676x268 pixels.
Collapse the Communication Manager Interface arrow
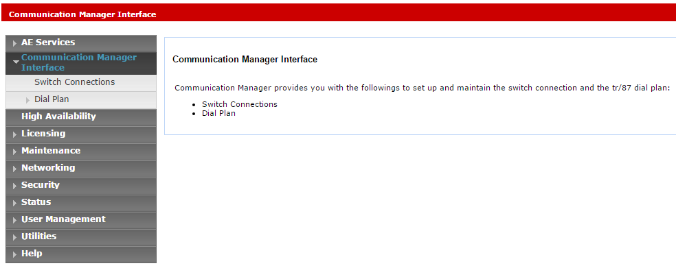click(x=16, y=62)
